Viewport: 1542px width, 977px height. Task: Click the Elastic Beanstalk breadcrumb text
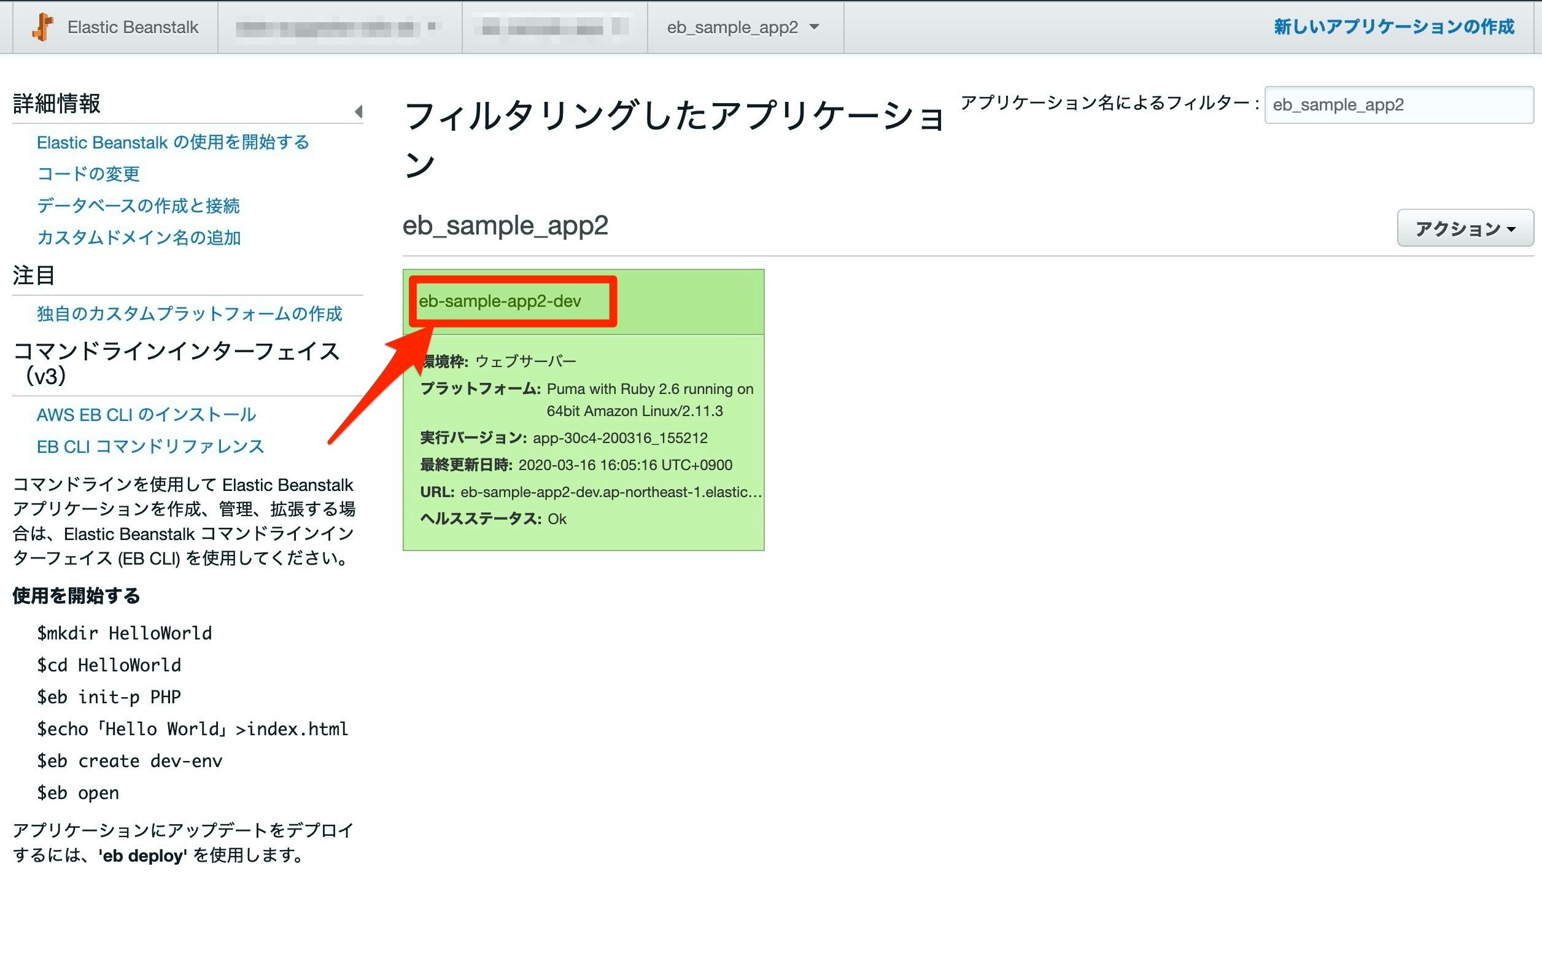tap(133, 27)
